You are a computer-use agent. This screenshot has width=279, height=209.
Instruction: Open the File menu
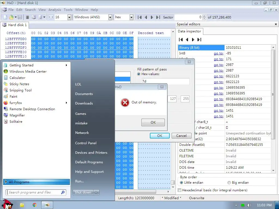coord(11,10)
